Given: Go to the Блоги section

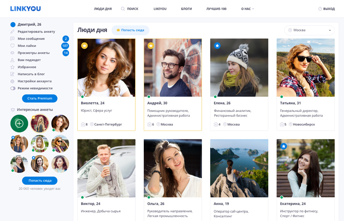Looking at the screenshot, I should (186, 9).
